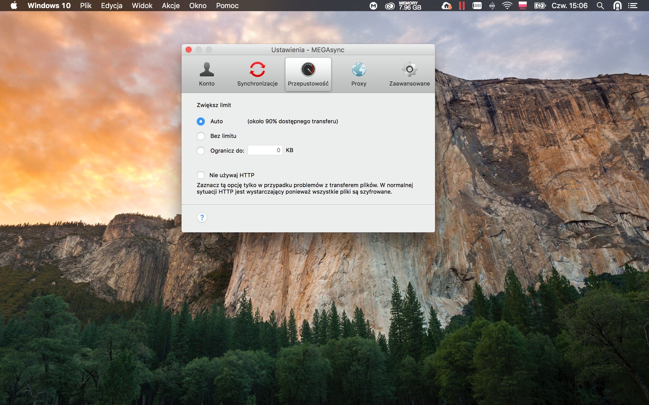This screenshot has height=405, width=649.
Task: Open the Creative Cloud menu bar icon
Action: click(390, 6)
